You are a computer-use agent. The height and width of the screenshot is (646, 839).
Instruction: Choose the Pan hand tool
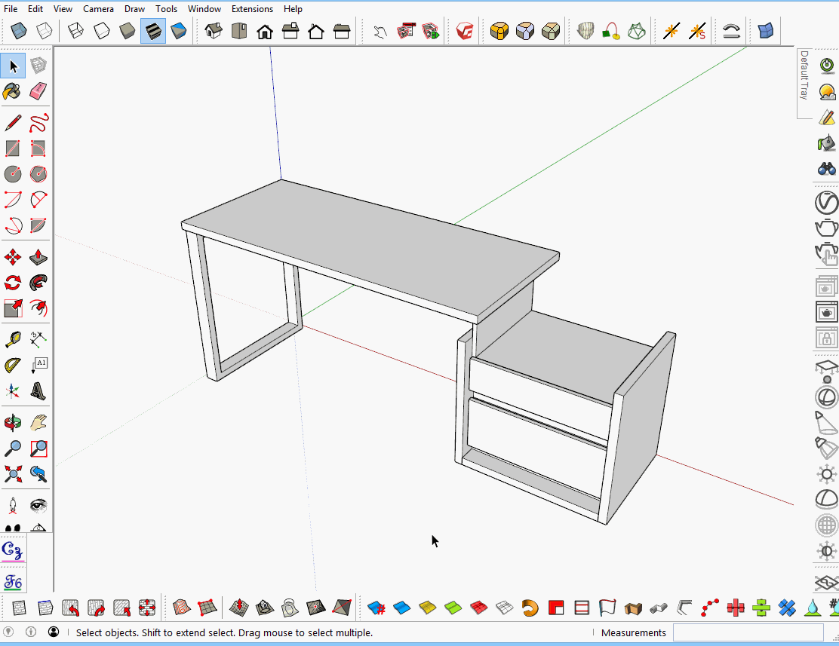(38, 422)
